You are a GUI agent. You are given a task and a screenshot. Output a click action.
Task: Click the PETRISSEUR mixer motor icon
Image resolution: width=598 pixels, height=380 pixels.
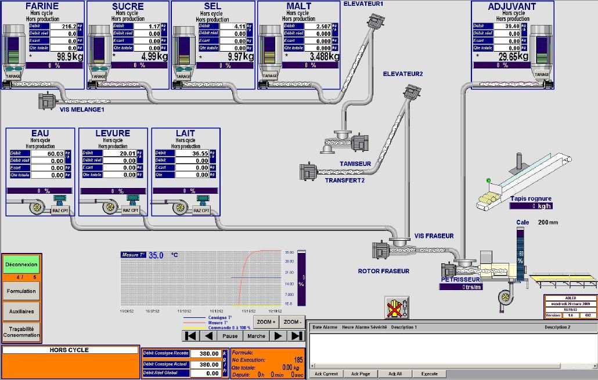pyautogui.click(x=448, y=270)
